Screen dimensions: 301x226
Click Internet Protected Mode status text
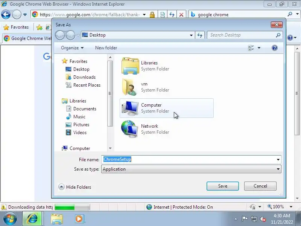(x=183, y=207)
